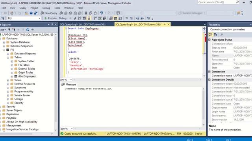This screenshot has width=252, height=141.
Task: Click Specify Values for Template Parameters icon
Action: 148,18
